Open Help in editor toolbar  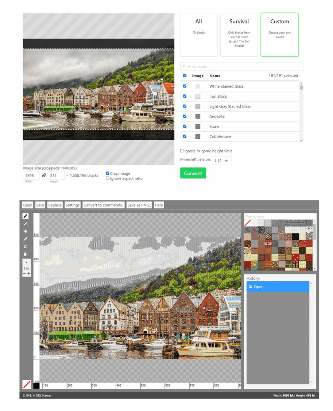pos(159,205)
